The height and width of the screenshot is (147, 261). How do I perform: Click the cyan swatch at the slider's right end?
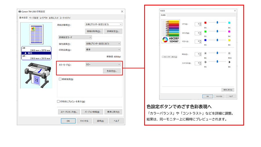[x=229, y=22]
